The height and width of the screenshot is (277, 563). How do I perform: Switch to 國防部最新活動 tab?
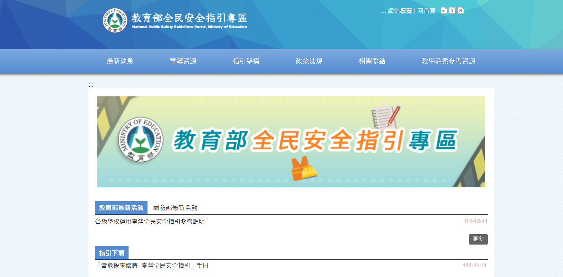point(175,208)
